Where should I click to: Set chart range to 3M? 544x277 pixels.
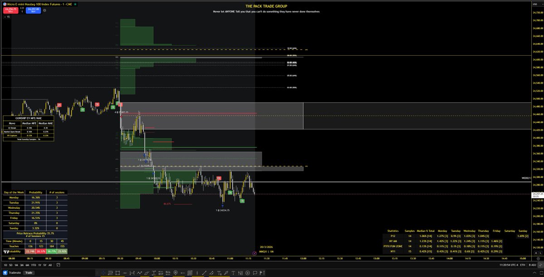point(22,265)
